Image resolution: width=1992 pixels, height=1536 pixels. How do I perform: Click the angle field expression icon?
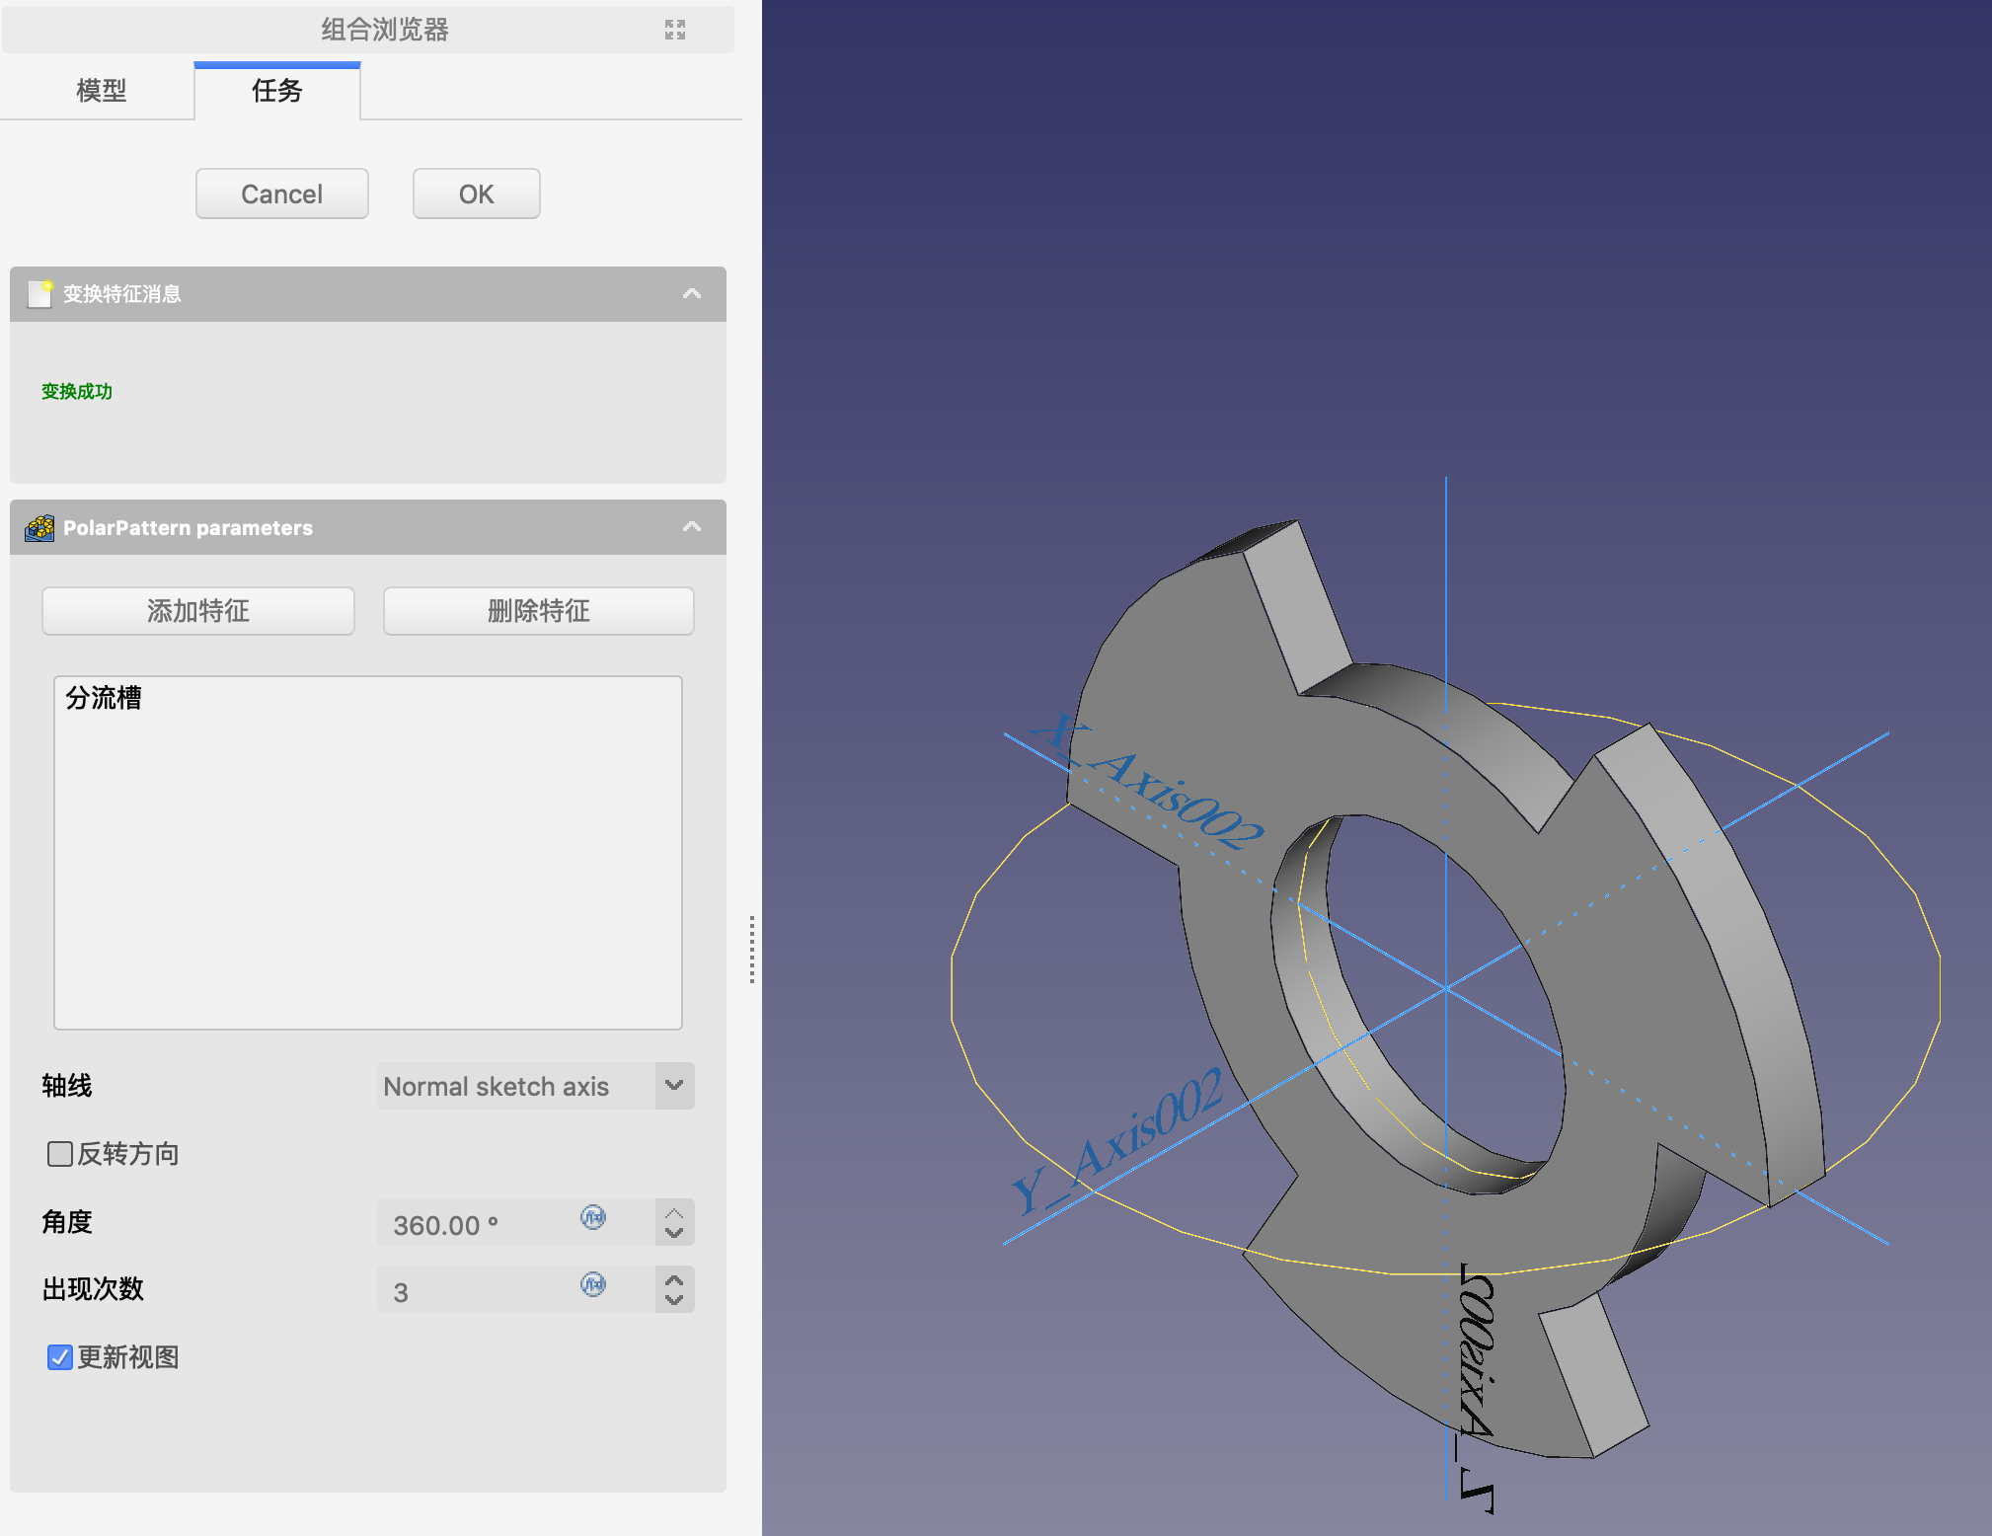(x=592, y=1217)
